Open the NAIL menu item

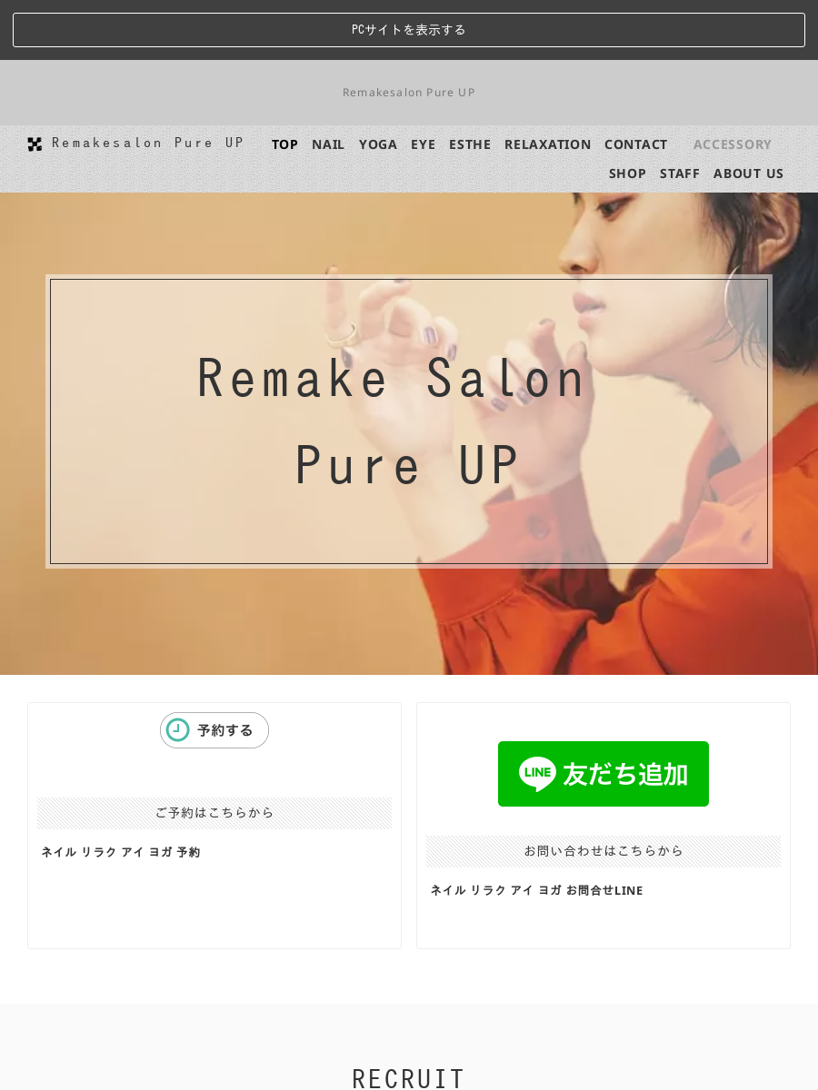[x=328, y=144]
